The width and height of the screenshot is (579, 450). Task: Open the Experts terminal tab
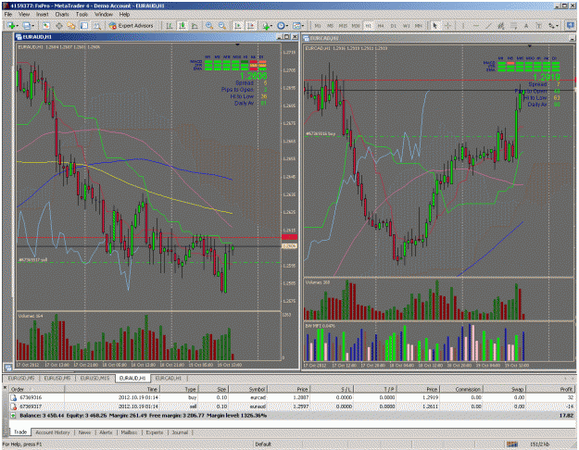155,432
